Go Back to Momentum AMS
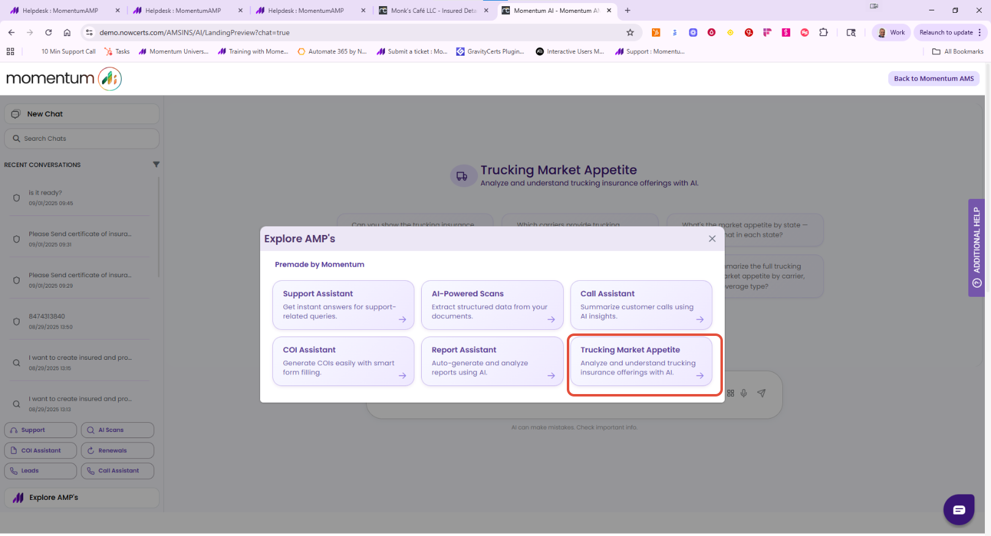 tap(933, 78)
